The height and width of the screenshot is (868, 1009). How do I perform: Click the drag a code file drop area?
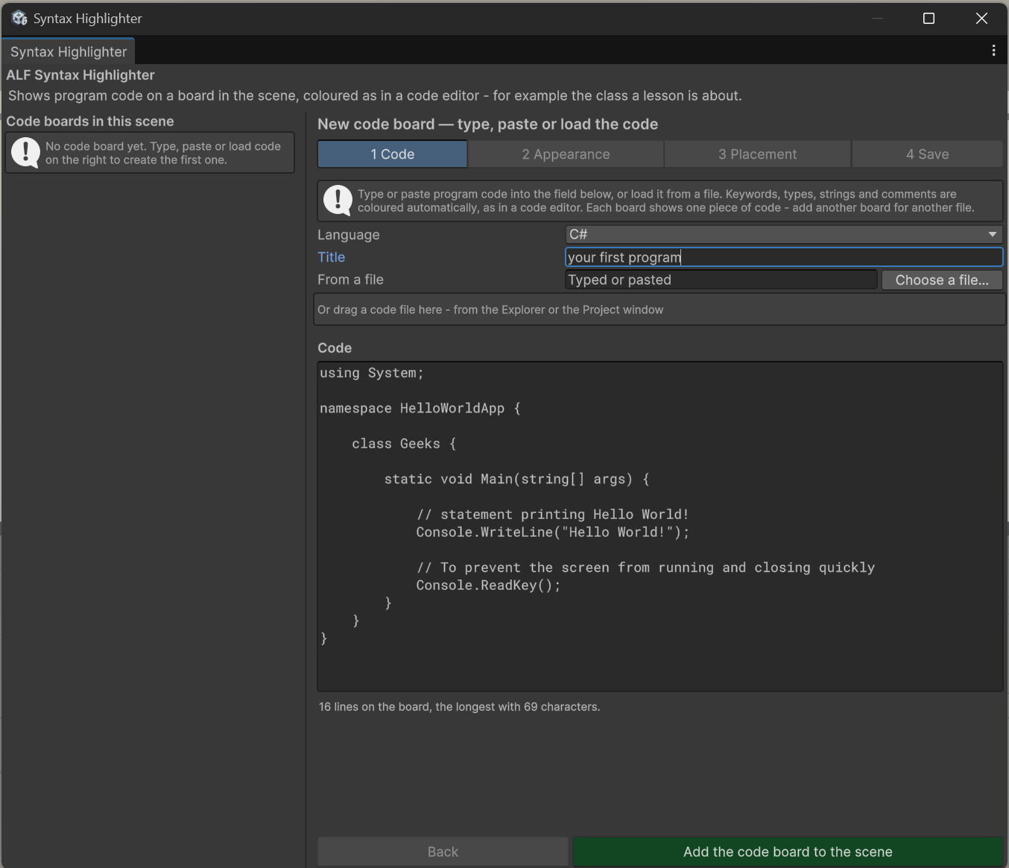(x=660, y=309)
